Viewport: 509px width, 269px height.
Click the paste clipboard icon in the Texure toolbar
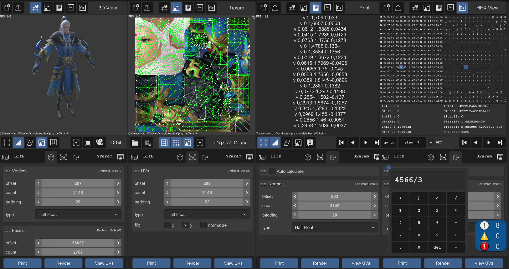tap(148, 143)
